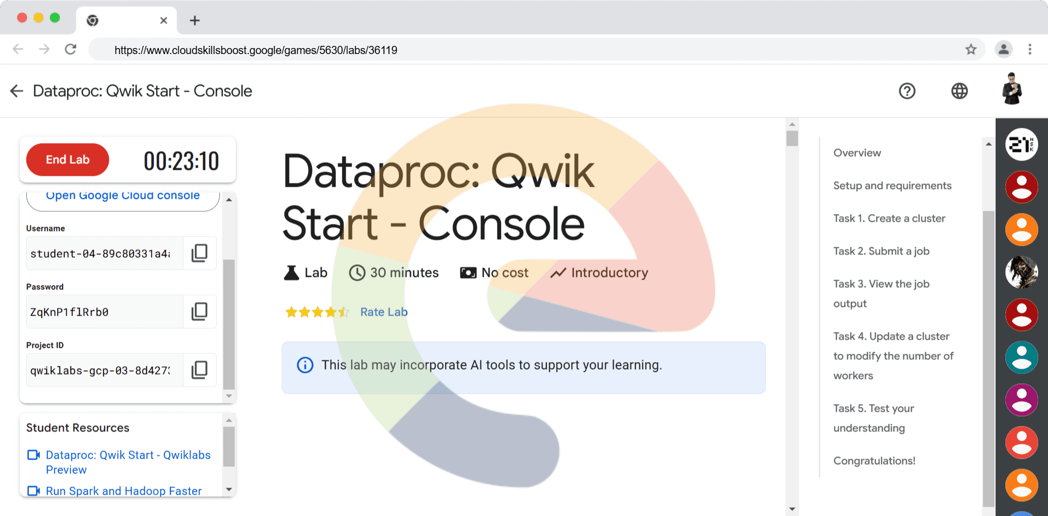Copy the Password to clipboard
This screenshot has width=1048, height=516.
tap(199, 312)
